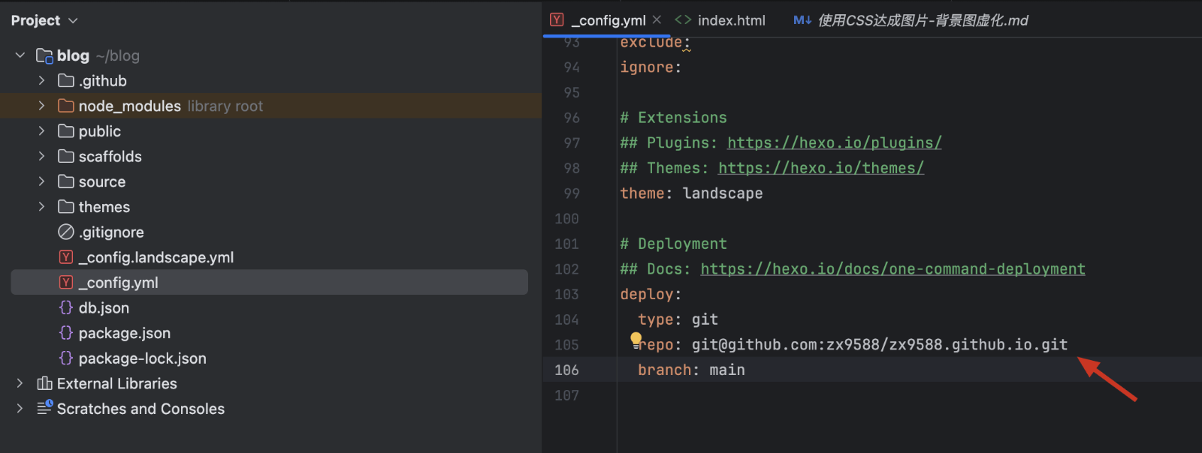Select the db.json file

pos(104,307)
